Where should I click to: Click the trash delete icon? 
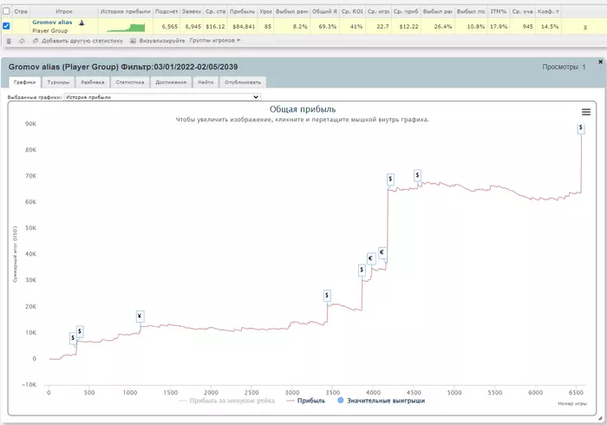tap(9, 41)
